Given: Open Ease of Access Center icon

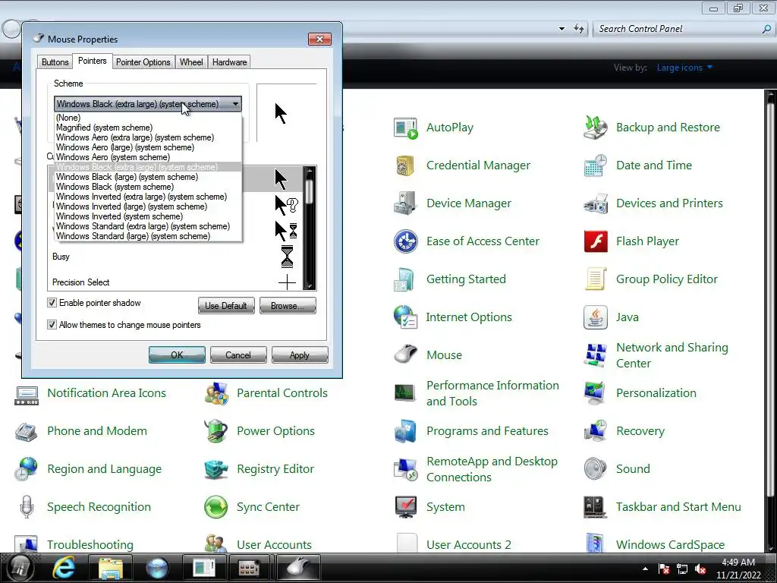Looking at the screenshot, I should coord(405,241).
